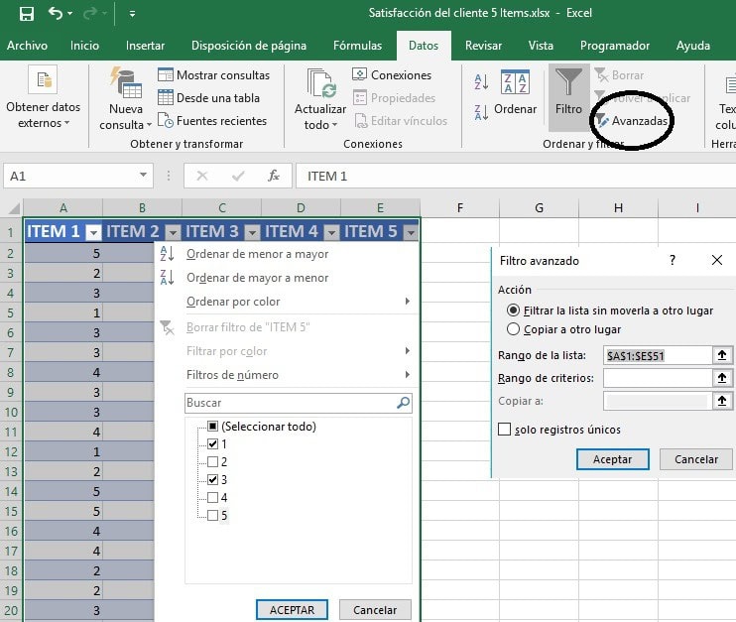The image size is (736, 622).
Task: Click Cancelar in the filter dropdown
Action: [375, 610]
